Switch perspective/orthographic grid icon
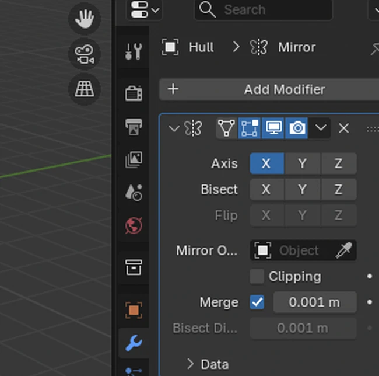This screenshot has width=379, height=376. tap(85, 89)
